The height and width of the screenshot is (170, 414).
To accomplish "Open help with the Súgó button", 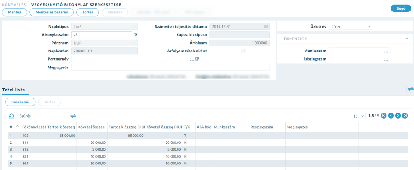I will pyautogui.click(x=401, y=8).
